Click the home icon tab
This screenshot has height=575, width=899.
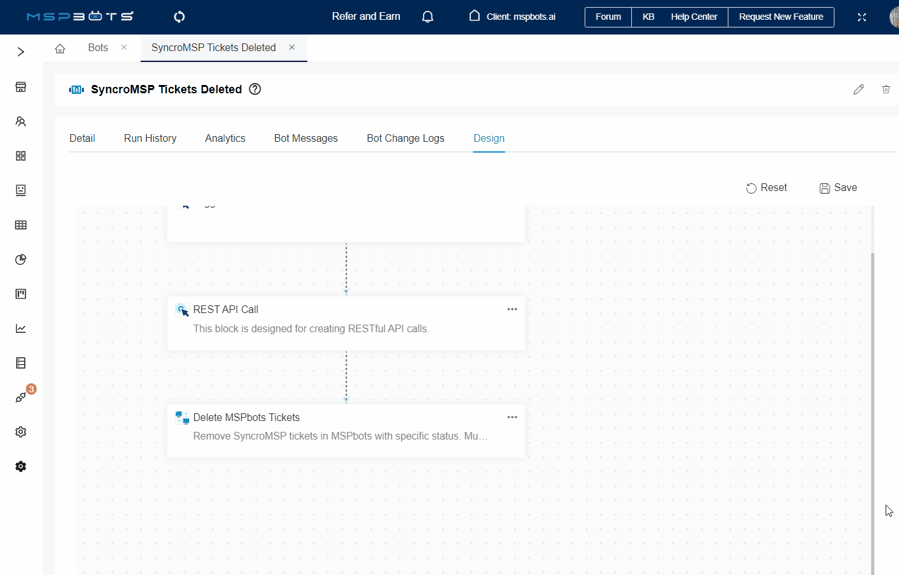coord(60,49)
